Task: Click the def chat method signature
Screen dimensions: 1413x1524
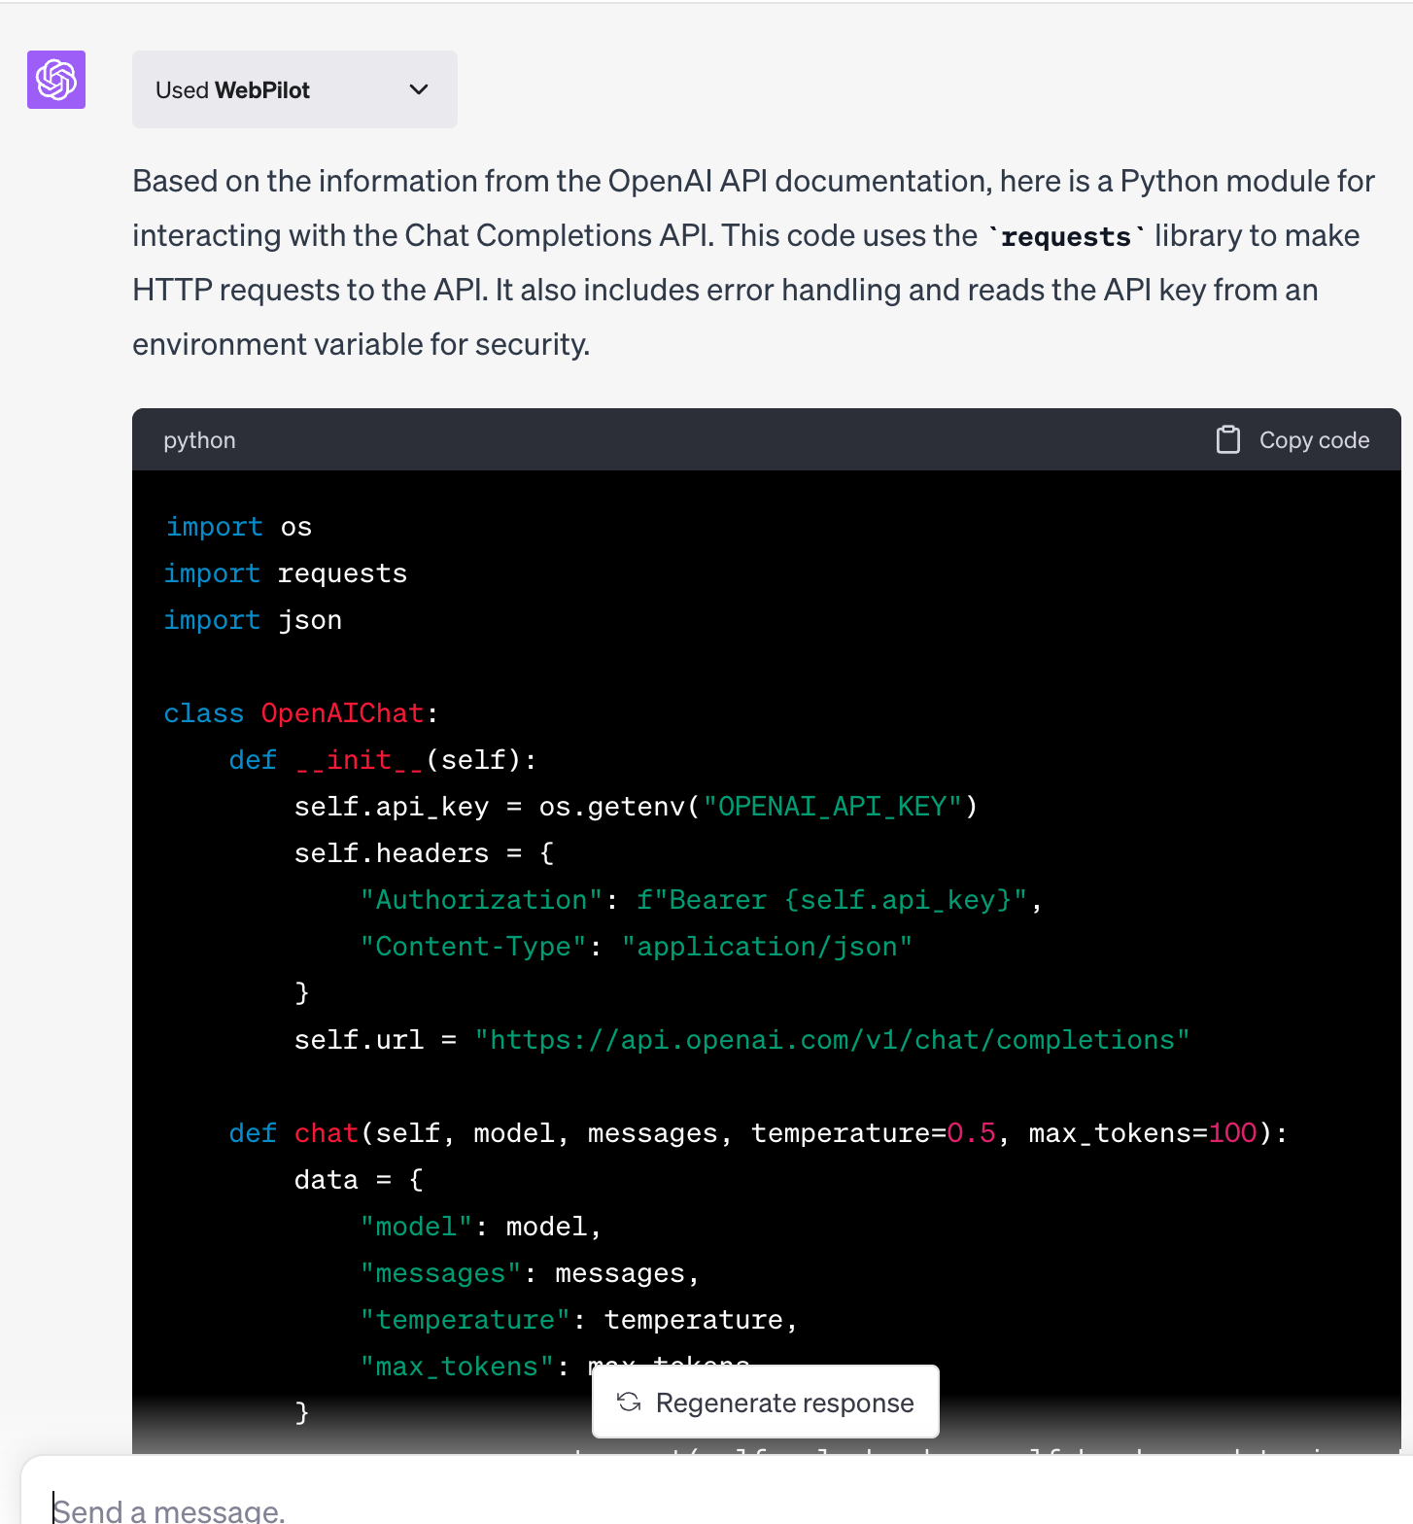Action: (x=758, y=1133)
